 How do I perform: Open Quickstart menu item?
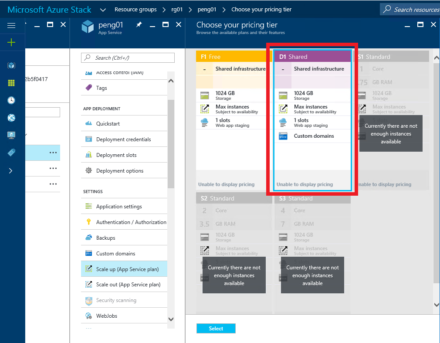click(124, 123)
